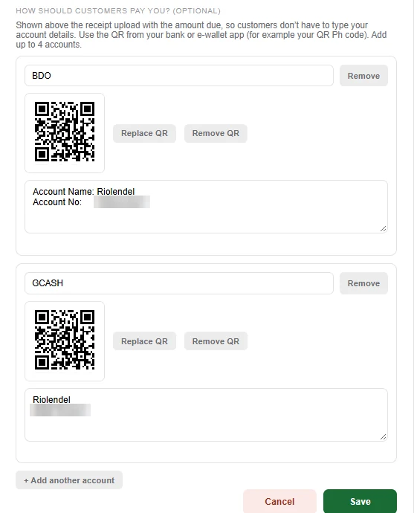Remove the GCASH account
This screenshot has height=513, width=414.
(x=363, y=283)
